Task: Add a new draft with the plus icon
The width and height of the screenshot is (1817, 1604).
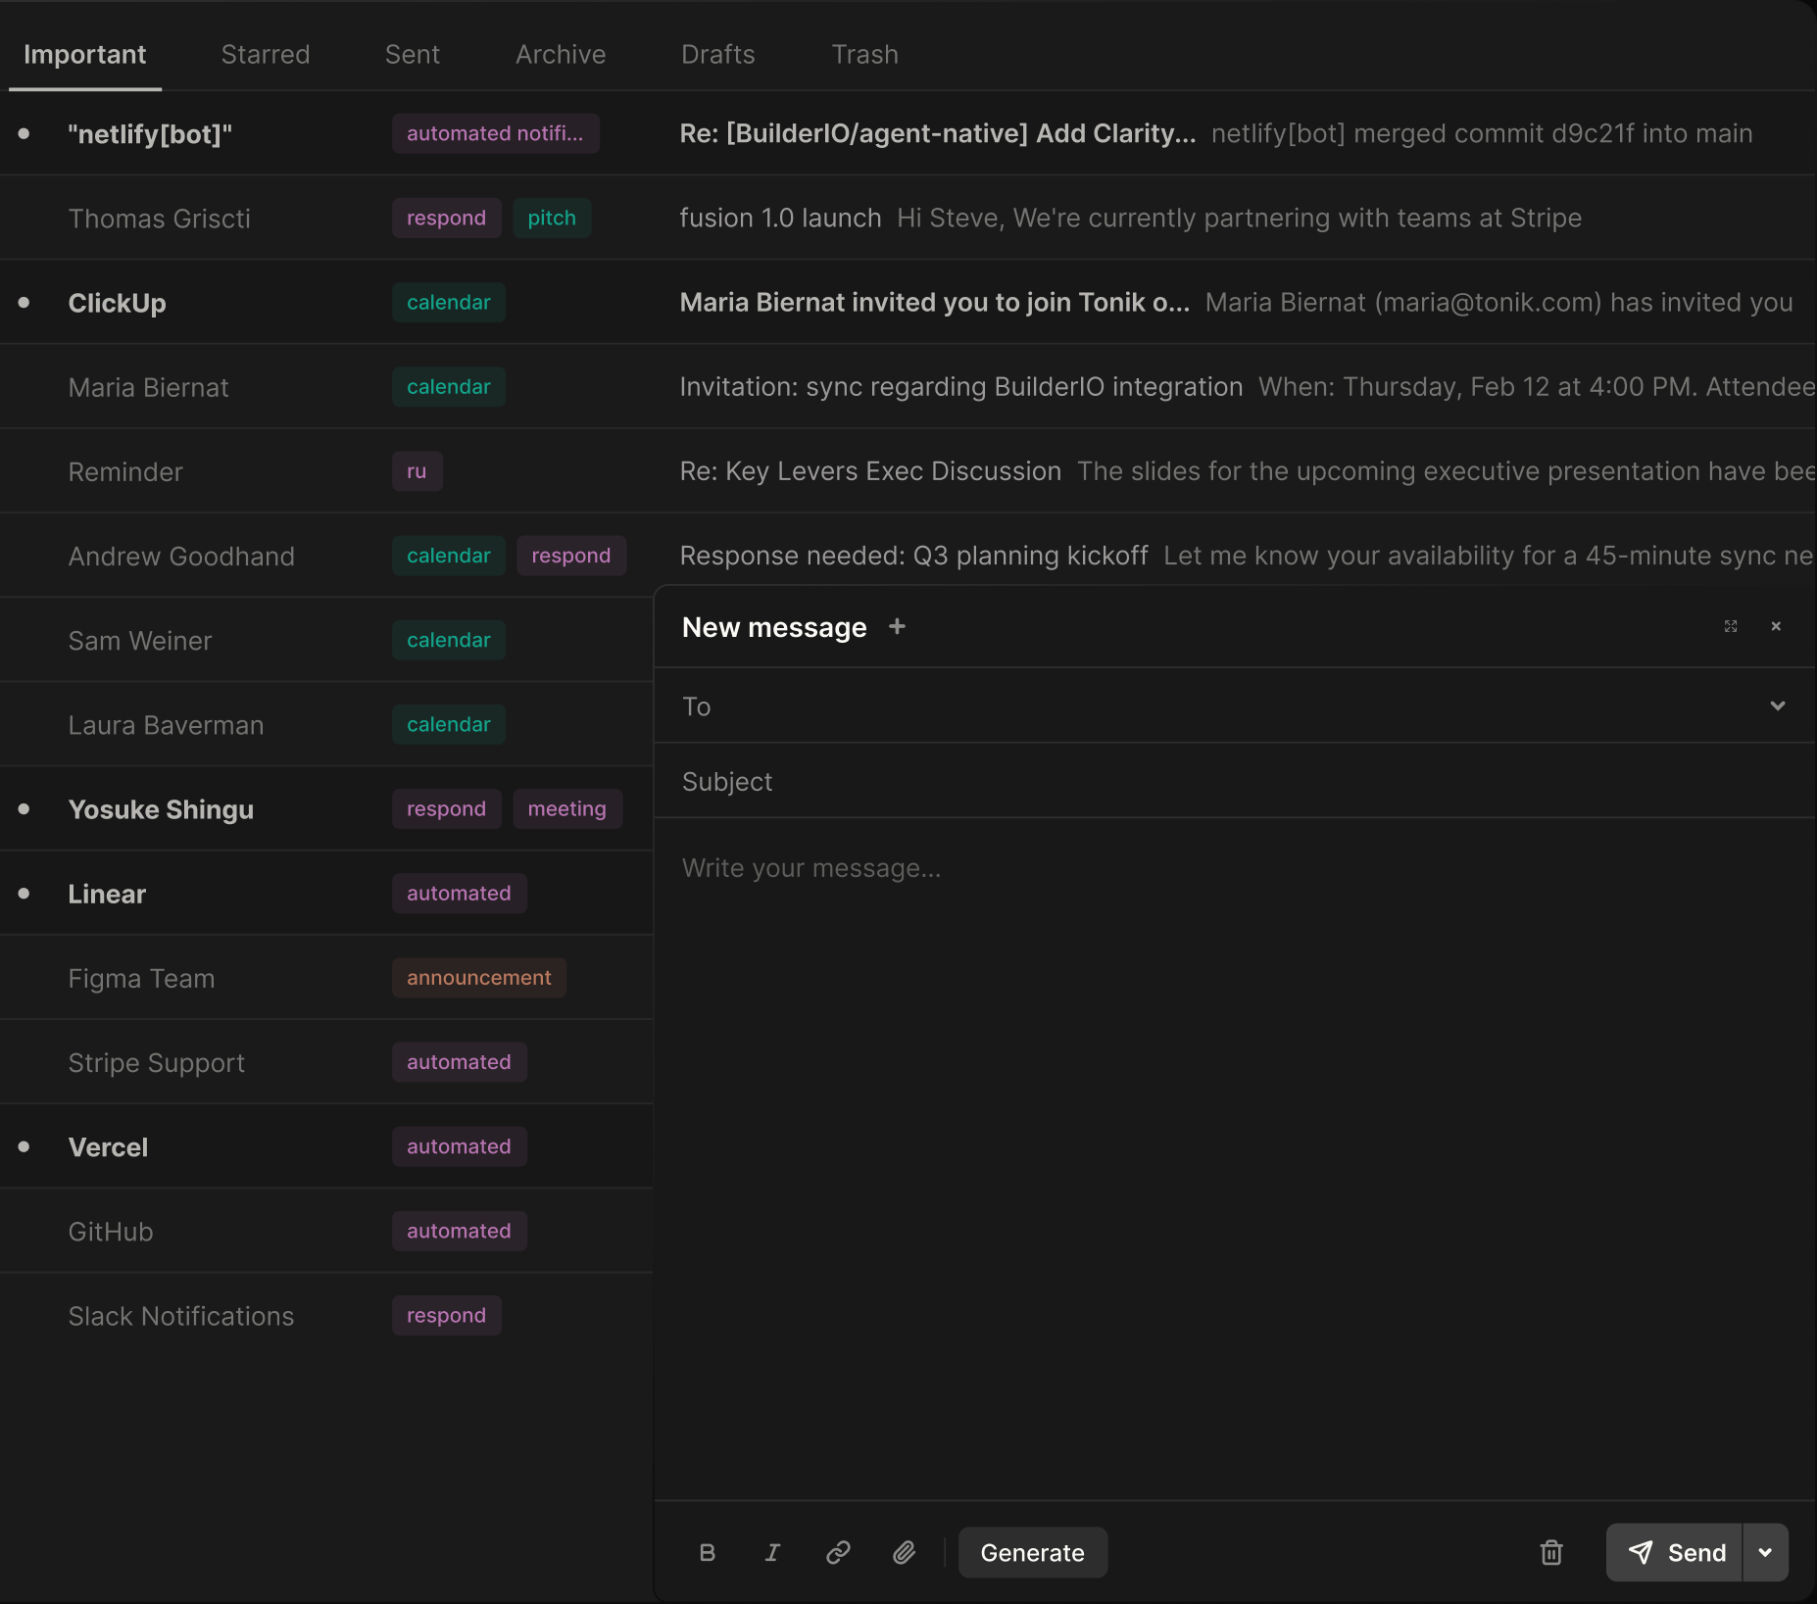Action: pyautogui.click(x=897, y=626)
